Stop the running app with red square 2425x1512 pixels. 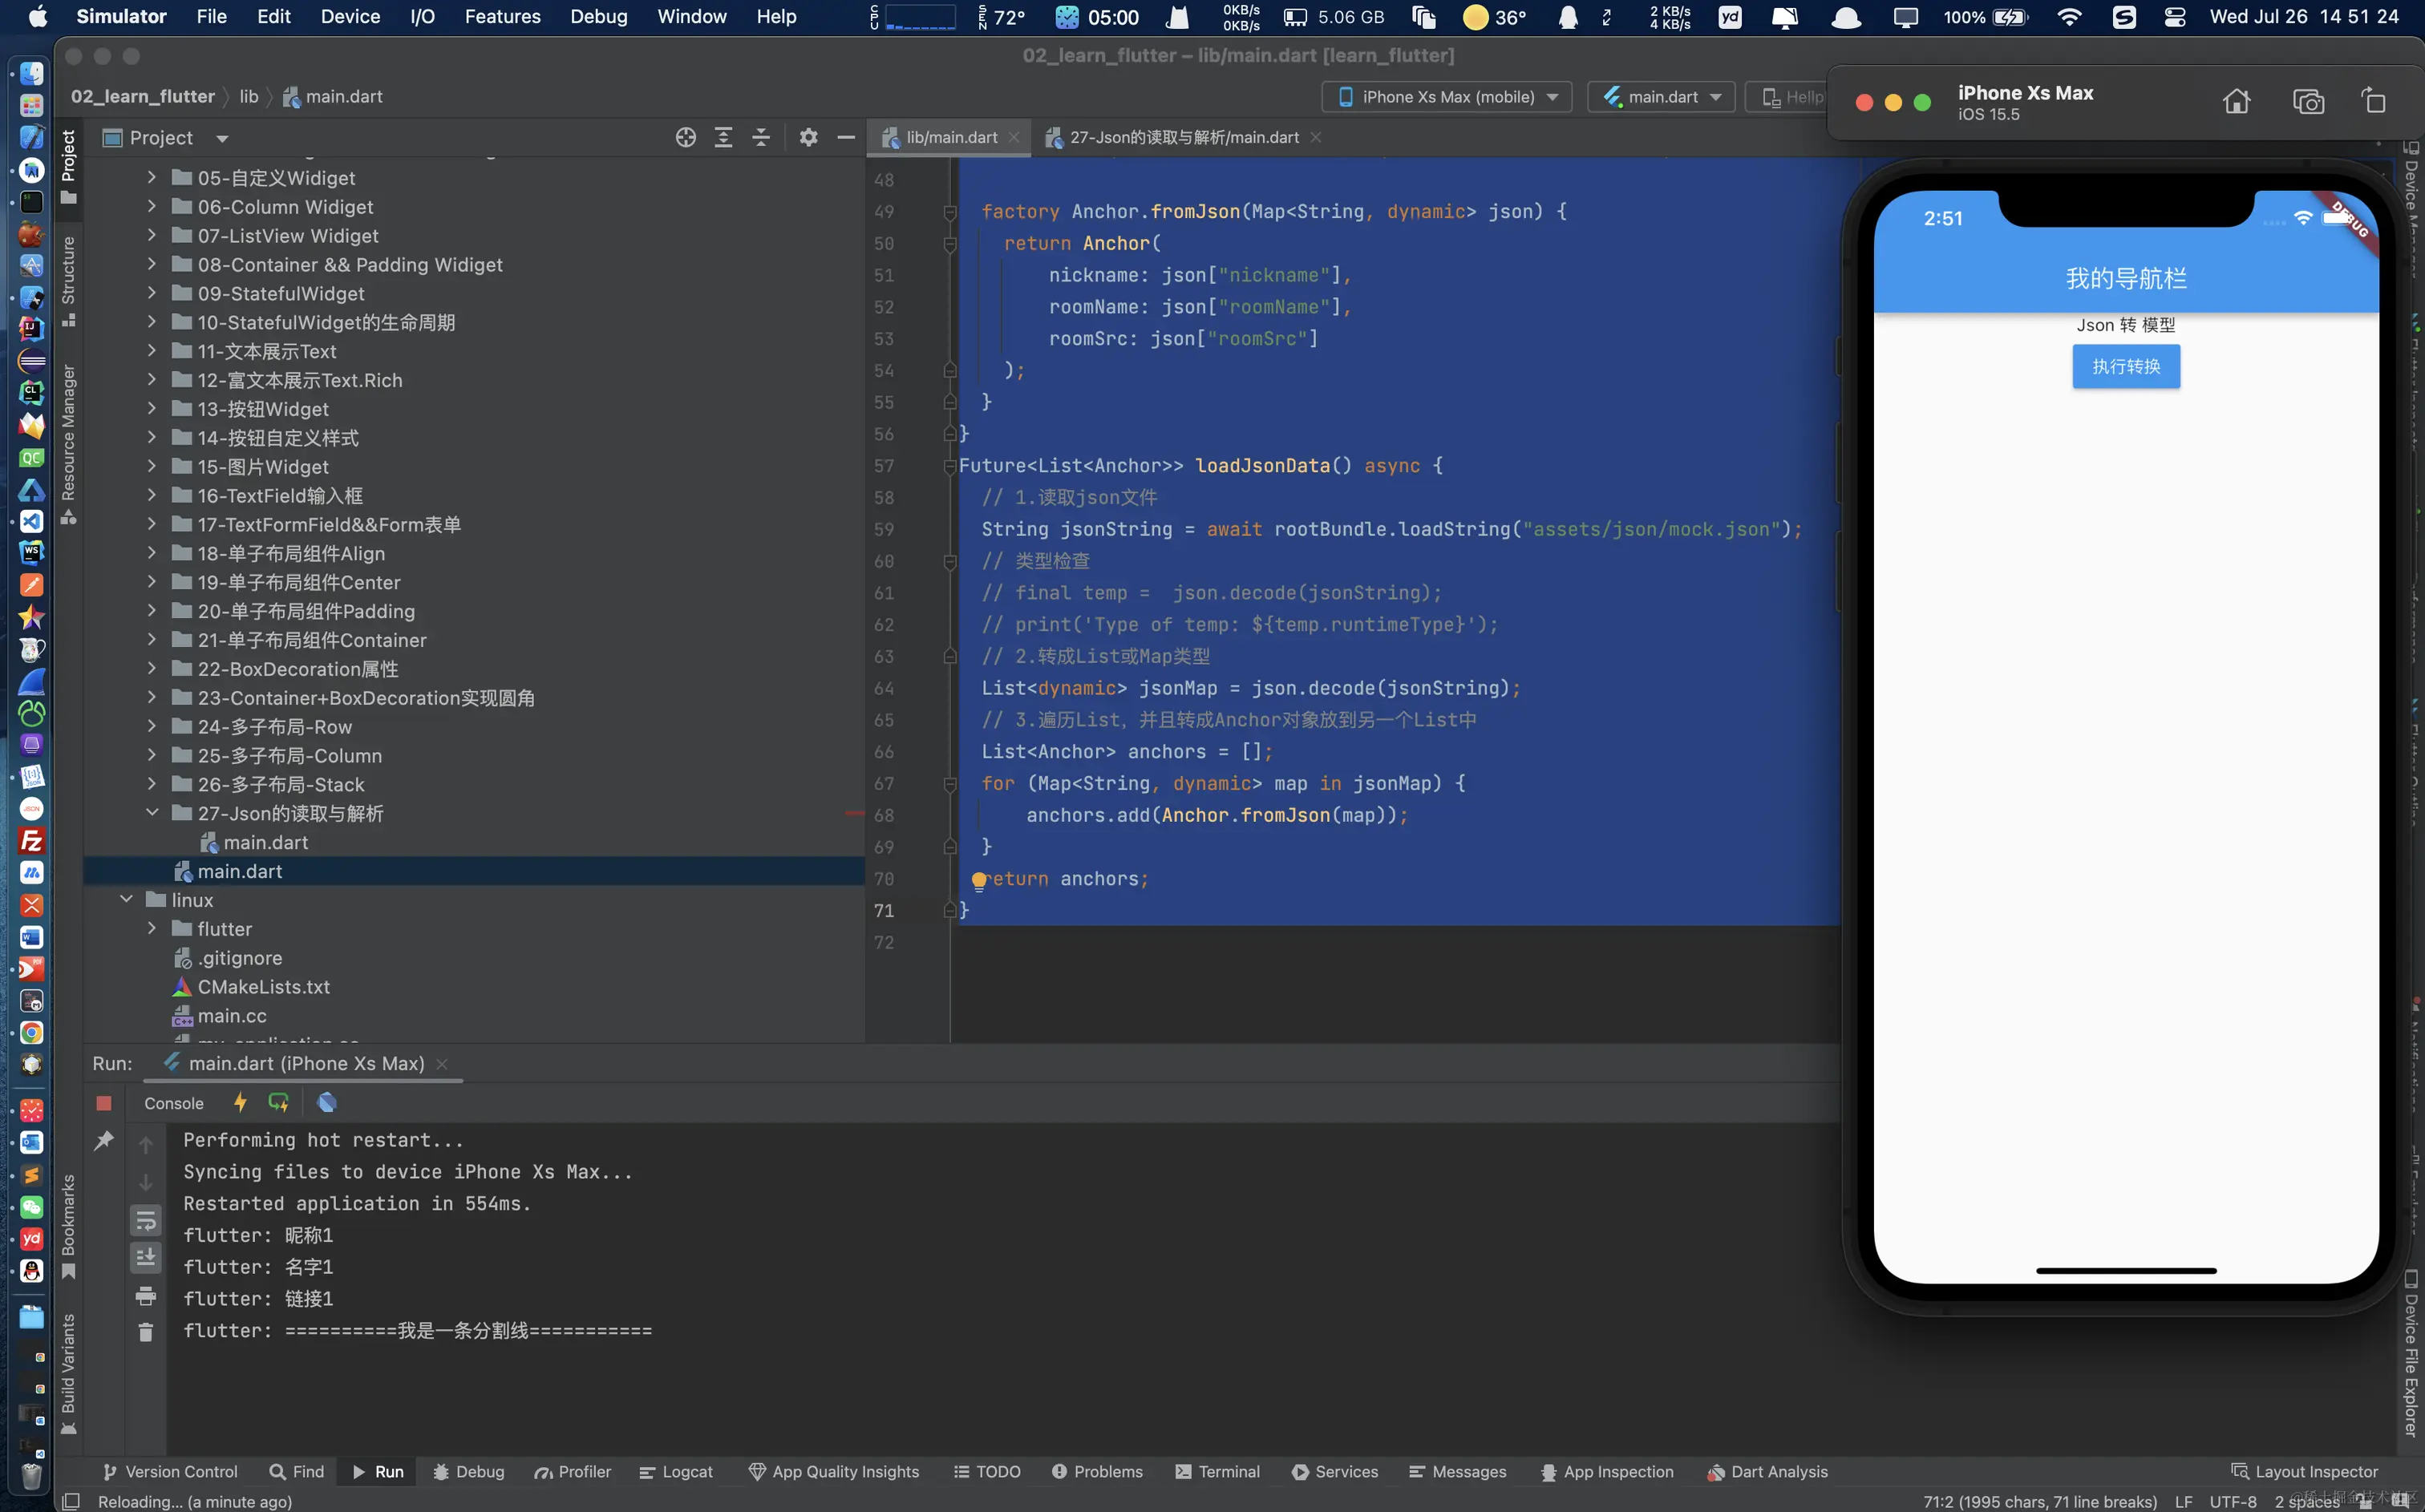(104, 1103)
